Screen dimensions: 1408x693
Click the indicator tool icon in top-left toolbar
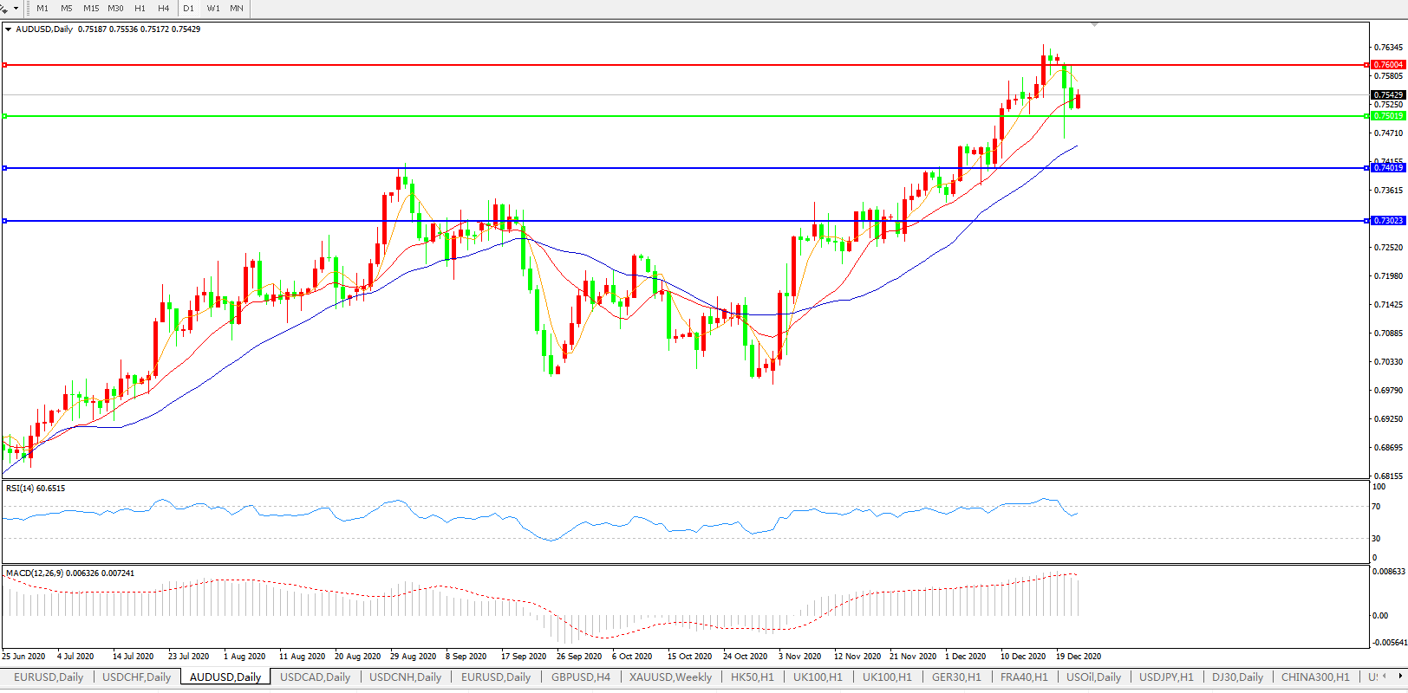click(4, 7)
